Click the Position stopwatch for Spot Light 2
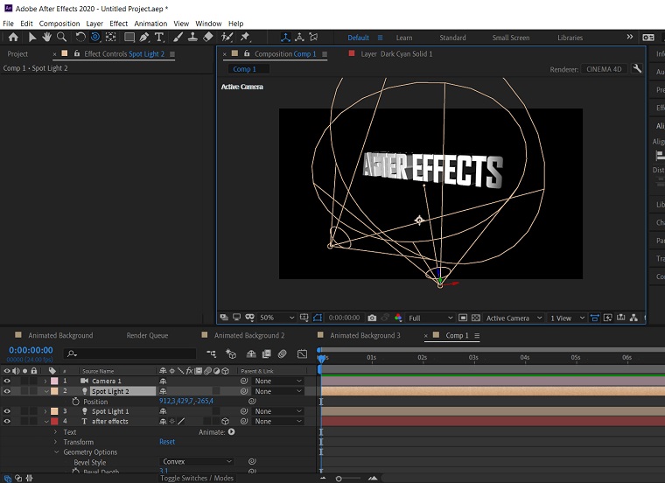The height and width of the screenshot is (483, 665). pos(75,402)
